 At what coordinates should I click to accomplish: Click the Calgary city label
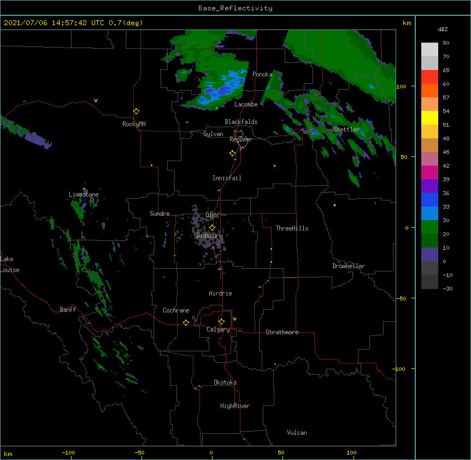pyautogui.click(x=219, y=329)
